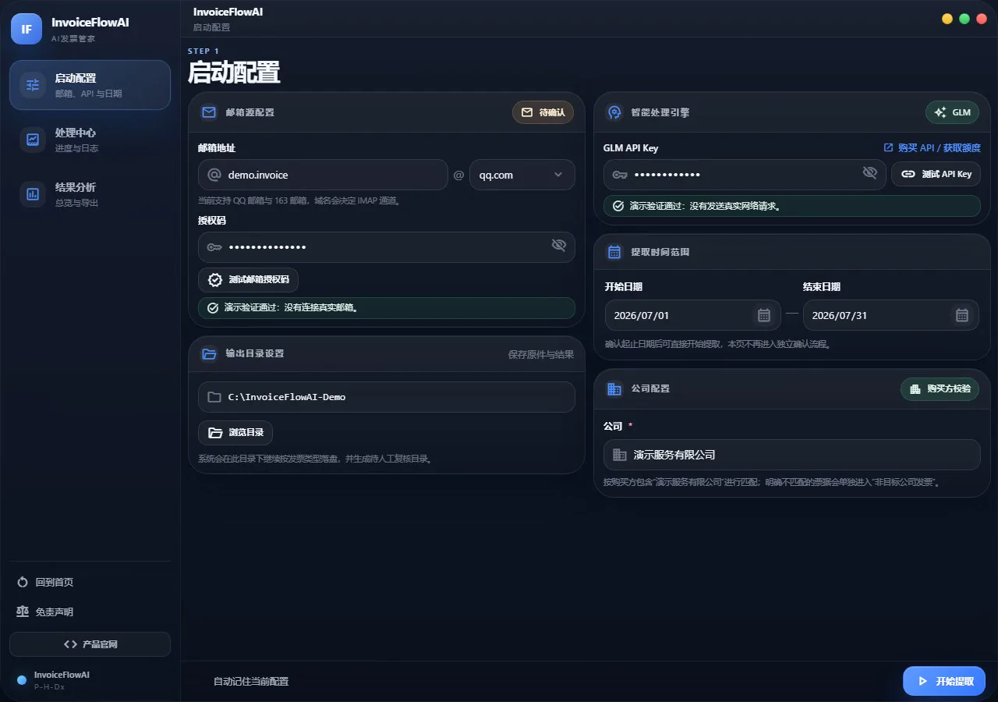Click 购买方校验 badge
The width and height of the screenshot is (998, 702).
[940, 388]
